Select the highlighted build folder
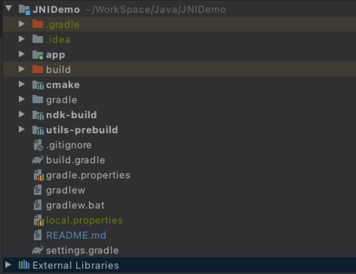 point(58,69)
